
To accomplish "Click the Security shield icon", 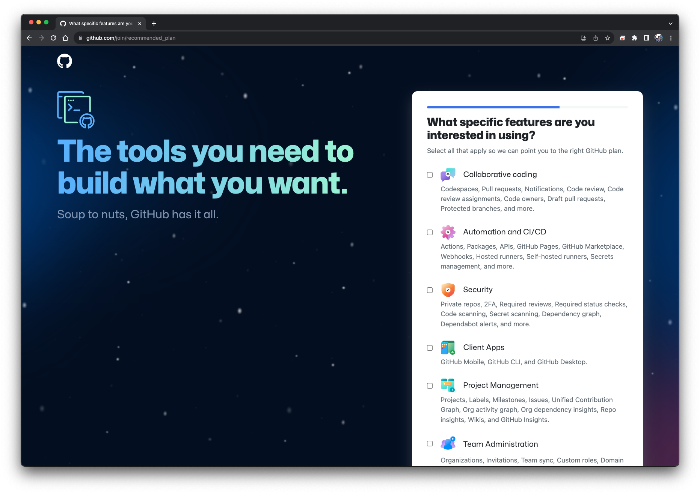I will click(x=448, y=290).
